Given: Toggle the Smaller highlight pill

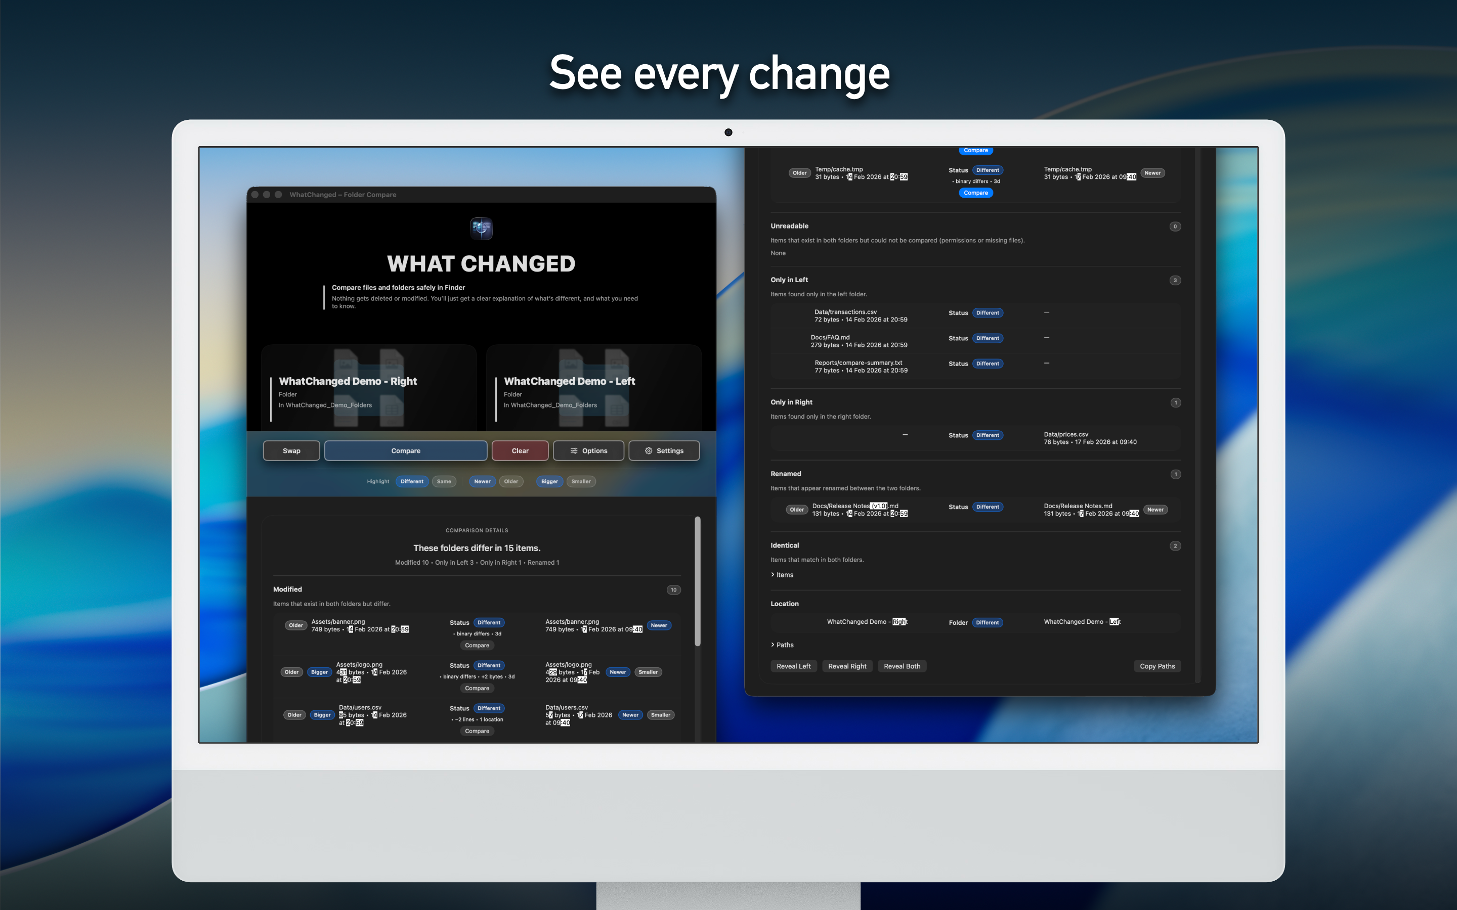Looking at the screenshot, I should (x=581, y=481).
